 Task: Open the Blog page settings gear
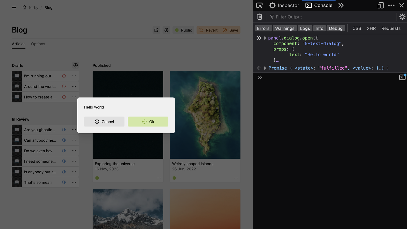click(166, 30)
